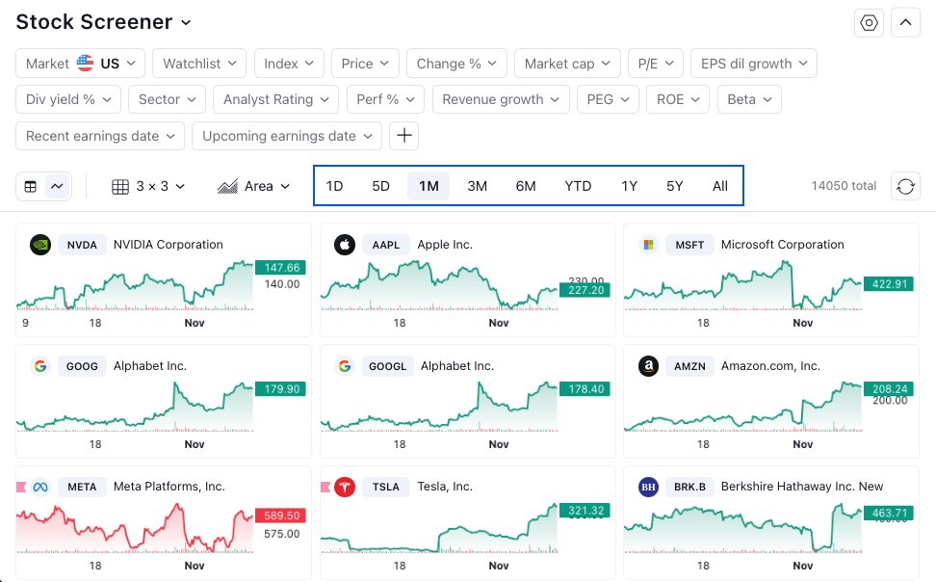Add a new filter with the plus button
The height and width of the screenshot is (582, 936).
click(404, 136)
